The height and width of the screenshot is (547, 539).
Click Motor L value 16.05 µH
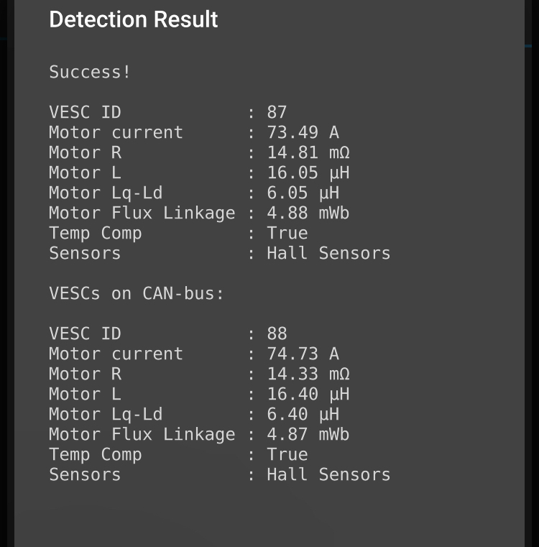[x=308, y=173]
